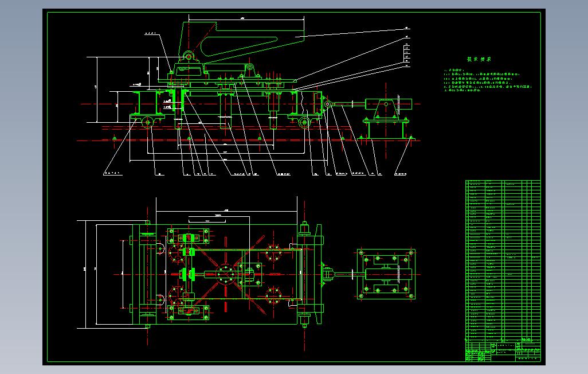Image resolution: width=588 pixels, height=374 pixels.
Task: Click the left track wheel in side view
Action: [147, 122]
